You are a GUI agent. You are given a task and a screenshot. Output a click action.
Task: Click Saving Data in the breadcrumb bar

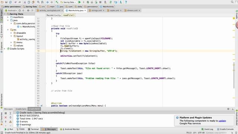(30, 7)
